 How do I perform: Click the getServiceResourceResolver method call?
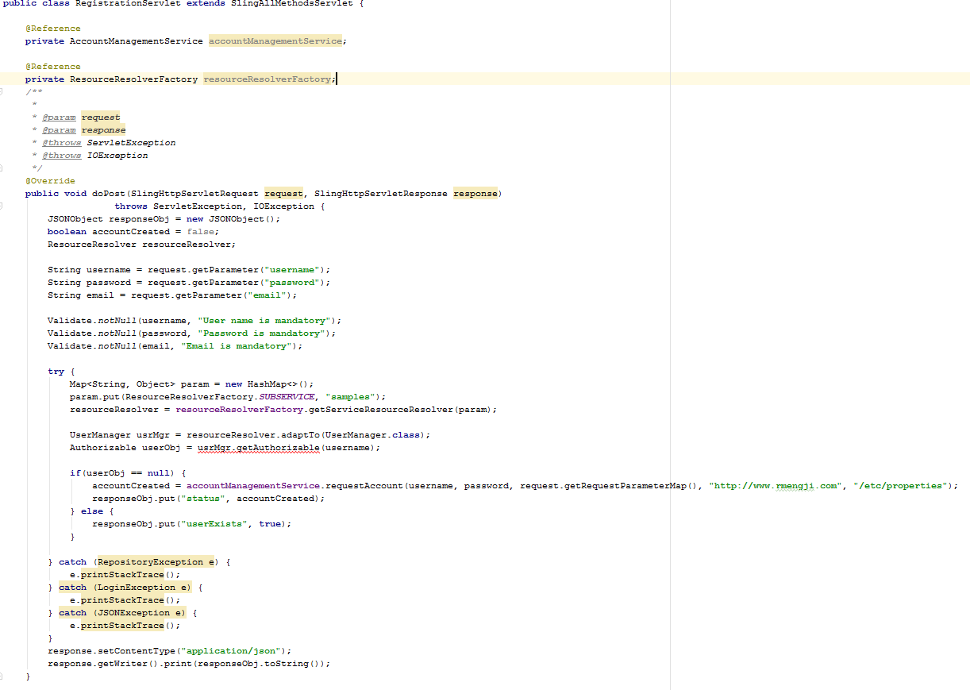(381, 410)
